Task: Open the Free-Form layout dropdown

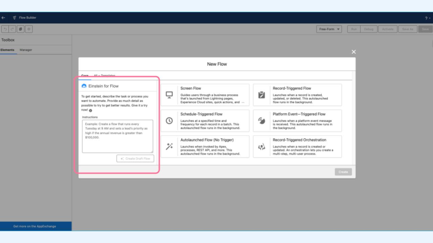Action: [329, 29]
